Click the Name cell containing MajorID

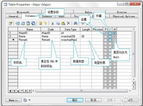29,33
